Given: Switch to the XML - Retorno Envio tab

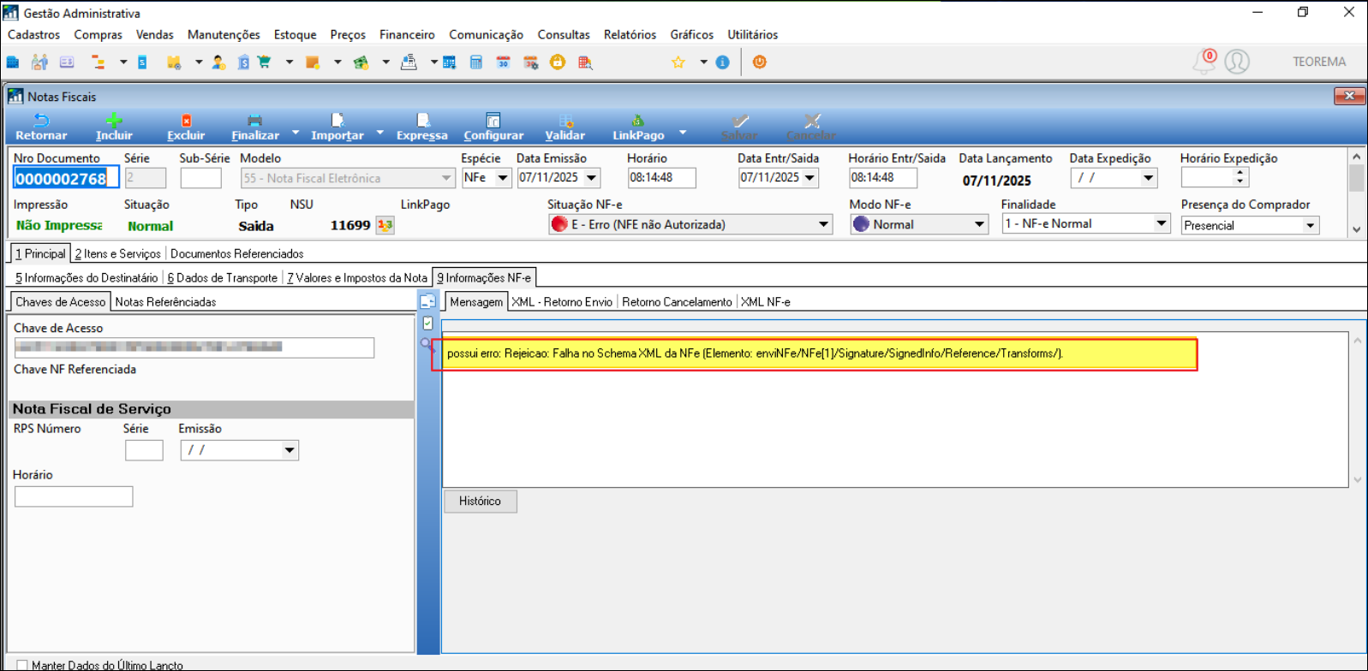Looking at the screenshot, I should (x=562, y=302).
